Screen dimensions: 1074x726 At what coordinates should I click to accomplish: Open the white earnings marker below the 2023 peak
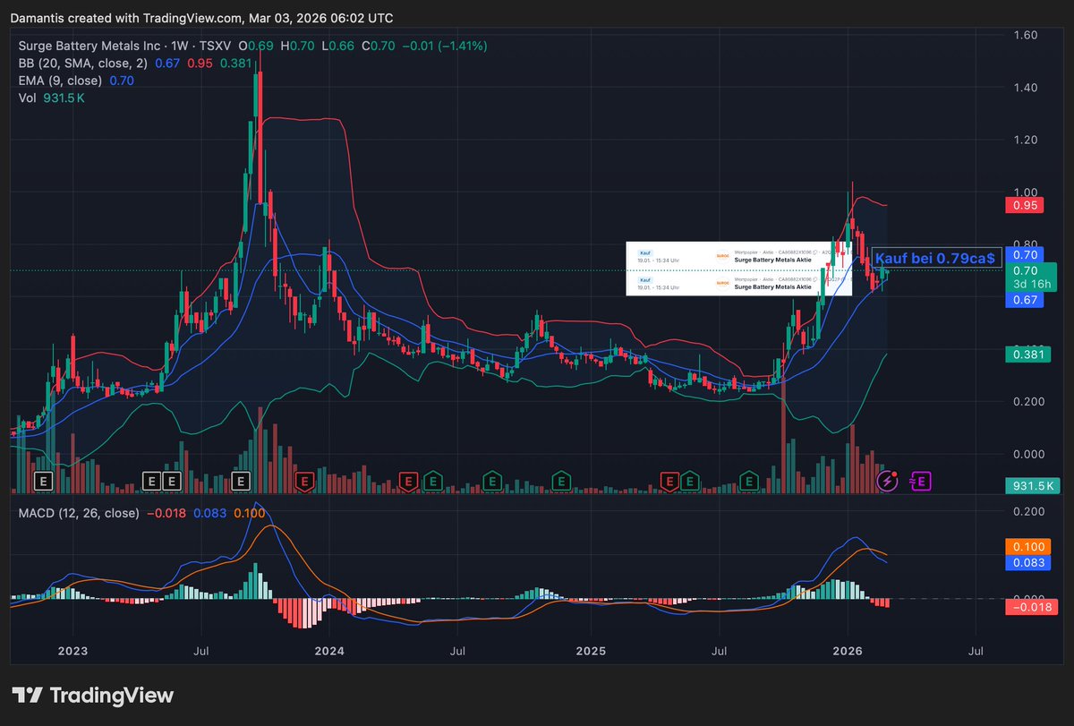(x=240, y=482)
